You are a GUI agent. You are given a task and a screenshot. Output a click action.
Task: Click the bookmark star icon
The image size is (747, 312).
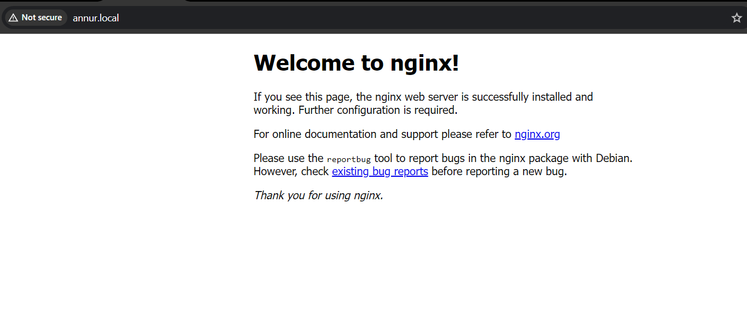737,18
